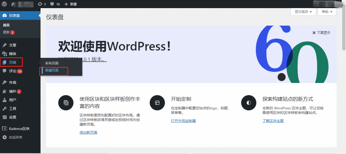Image resolution: width=346 pixels, height=154 pixels.
Task: Click the X icon beside 不再显示
Action: pos(314,33)
